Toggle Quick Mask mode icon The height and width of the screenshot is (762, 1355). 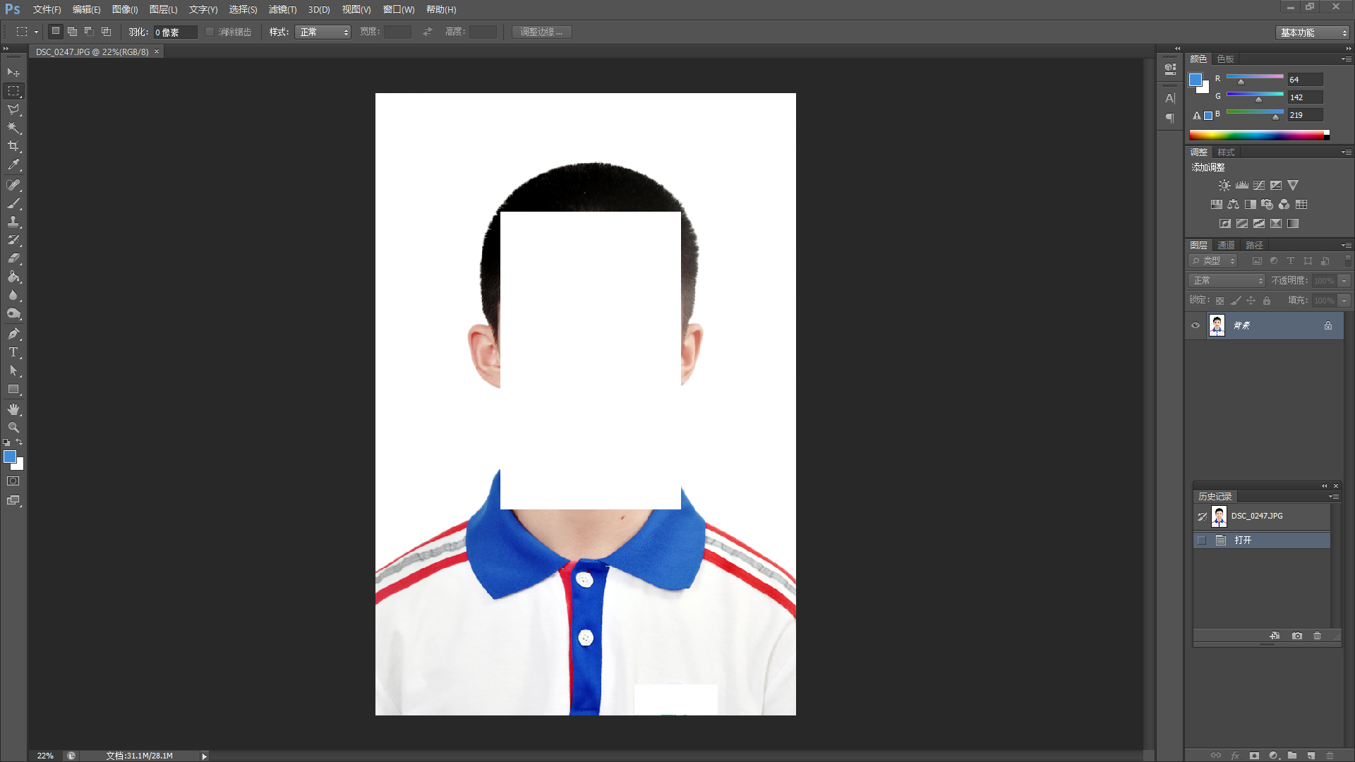pos(13,481)
